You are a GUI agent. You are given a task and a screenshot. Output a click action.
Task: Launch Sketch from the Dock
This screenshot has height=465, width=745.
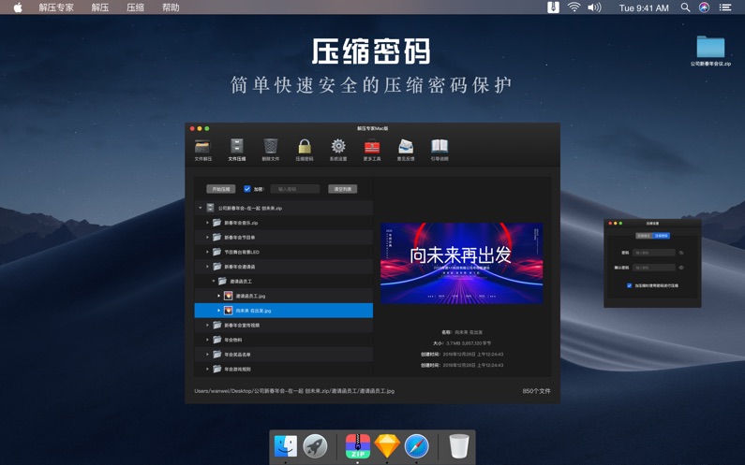pos(387,446)
